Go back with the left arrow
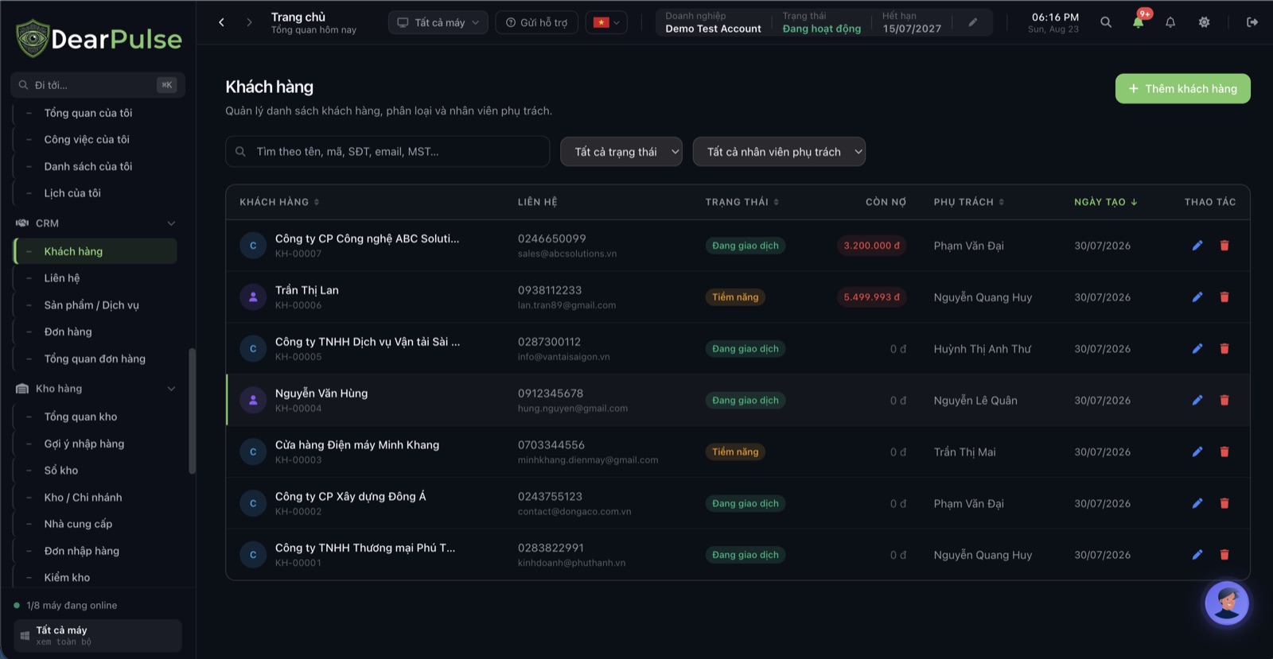The height and width of the screenshot is (659, 1273). (x=222, y=22)
